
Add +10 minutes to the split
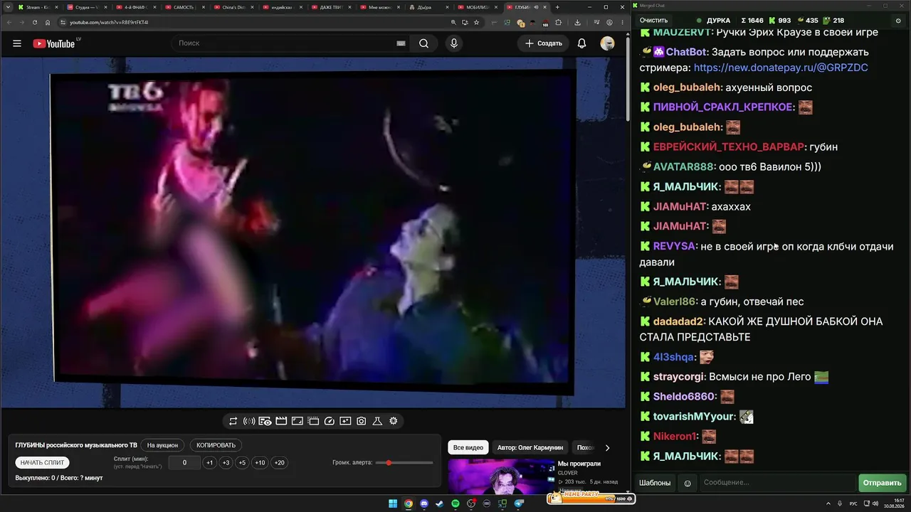260,463
